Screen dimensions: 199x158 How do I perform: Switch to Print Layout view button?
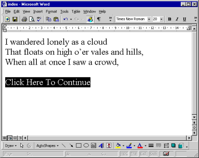pyautogui.click(x=15, y=138)
